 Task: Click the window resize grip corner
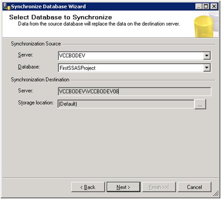pyautogui.click(x=216, y=194)
